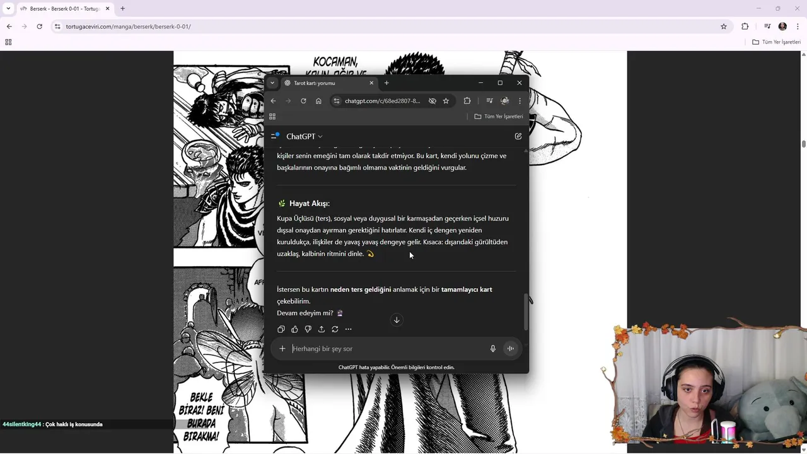Open the Berserk window's three-dot browser menu
Viewport: 807px width, 454px height.
point(798,26)
